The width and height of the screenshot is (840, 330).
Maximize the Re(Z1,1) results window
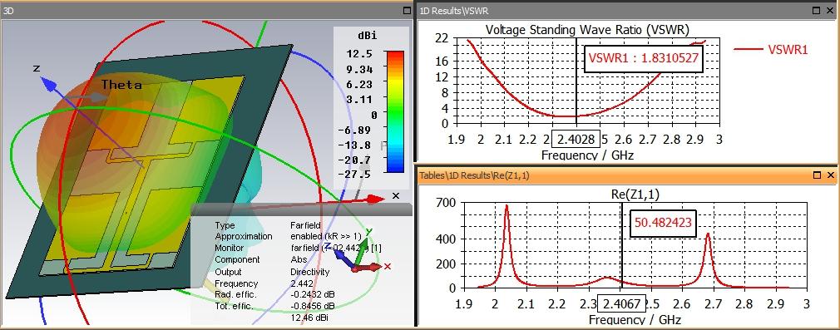817,175
